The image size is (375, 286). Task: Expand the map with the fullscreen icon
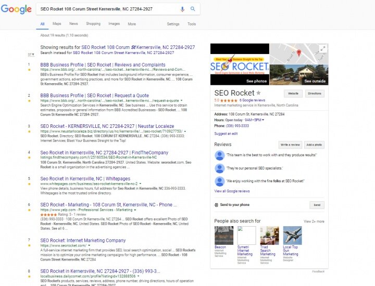322,49
